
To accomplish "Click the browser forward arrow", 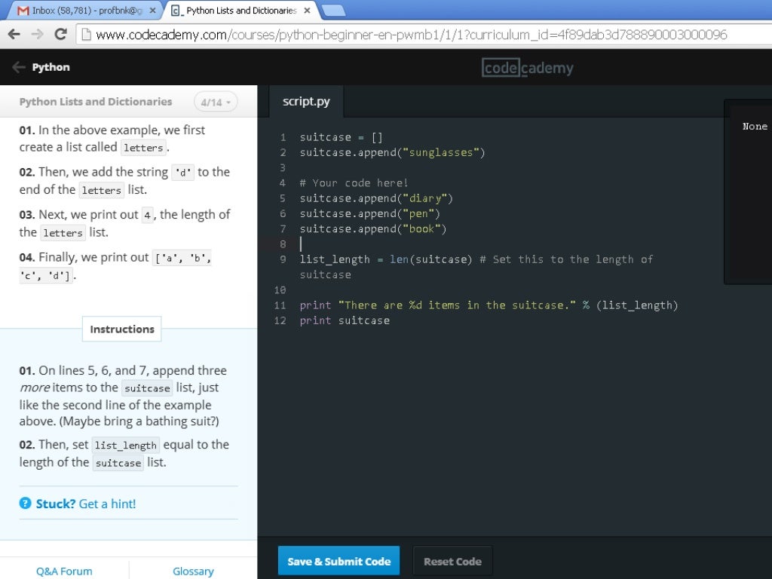I will [x=38, y=34].
